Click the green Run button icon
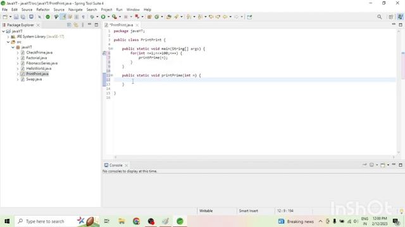This screenshot has height=227, width=405. pos(103,17)
